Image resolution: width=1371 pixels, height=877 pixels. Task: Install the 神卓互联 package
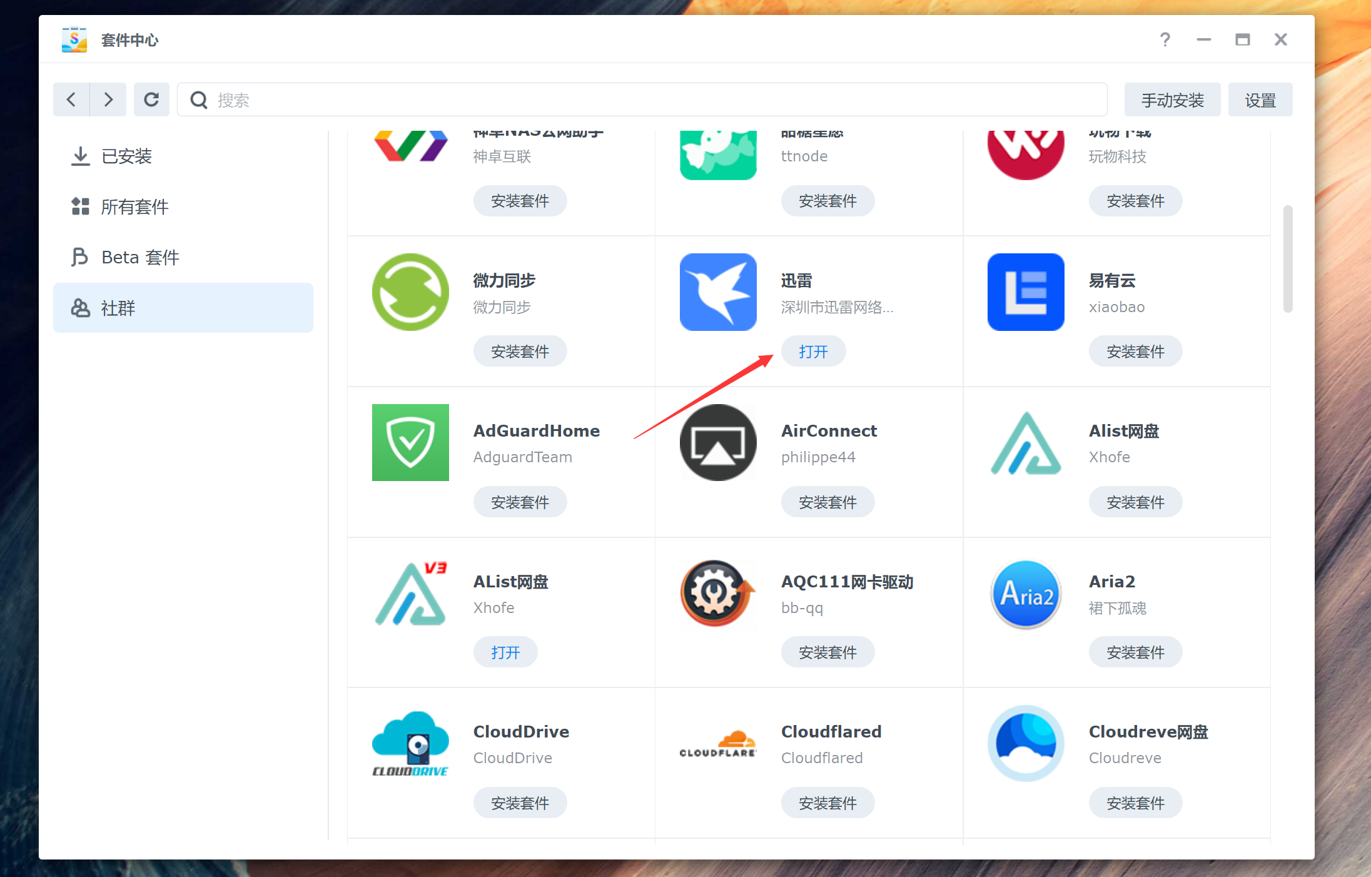click(x=520, y=201)
